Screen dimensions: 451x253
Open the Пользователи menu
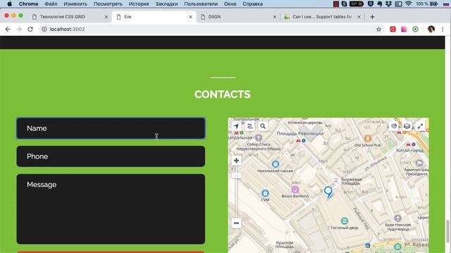pos(201,4)
